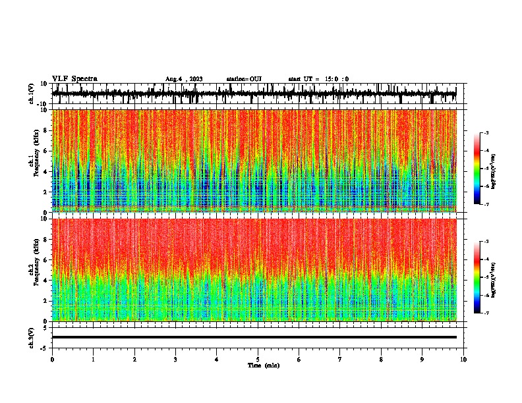Click the thick black ch.3 voltage line
Viewport: 522px width, 403px height.
coord(254,337)
